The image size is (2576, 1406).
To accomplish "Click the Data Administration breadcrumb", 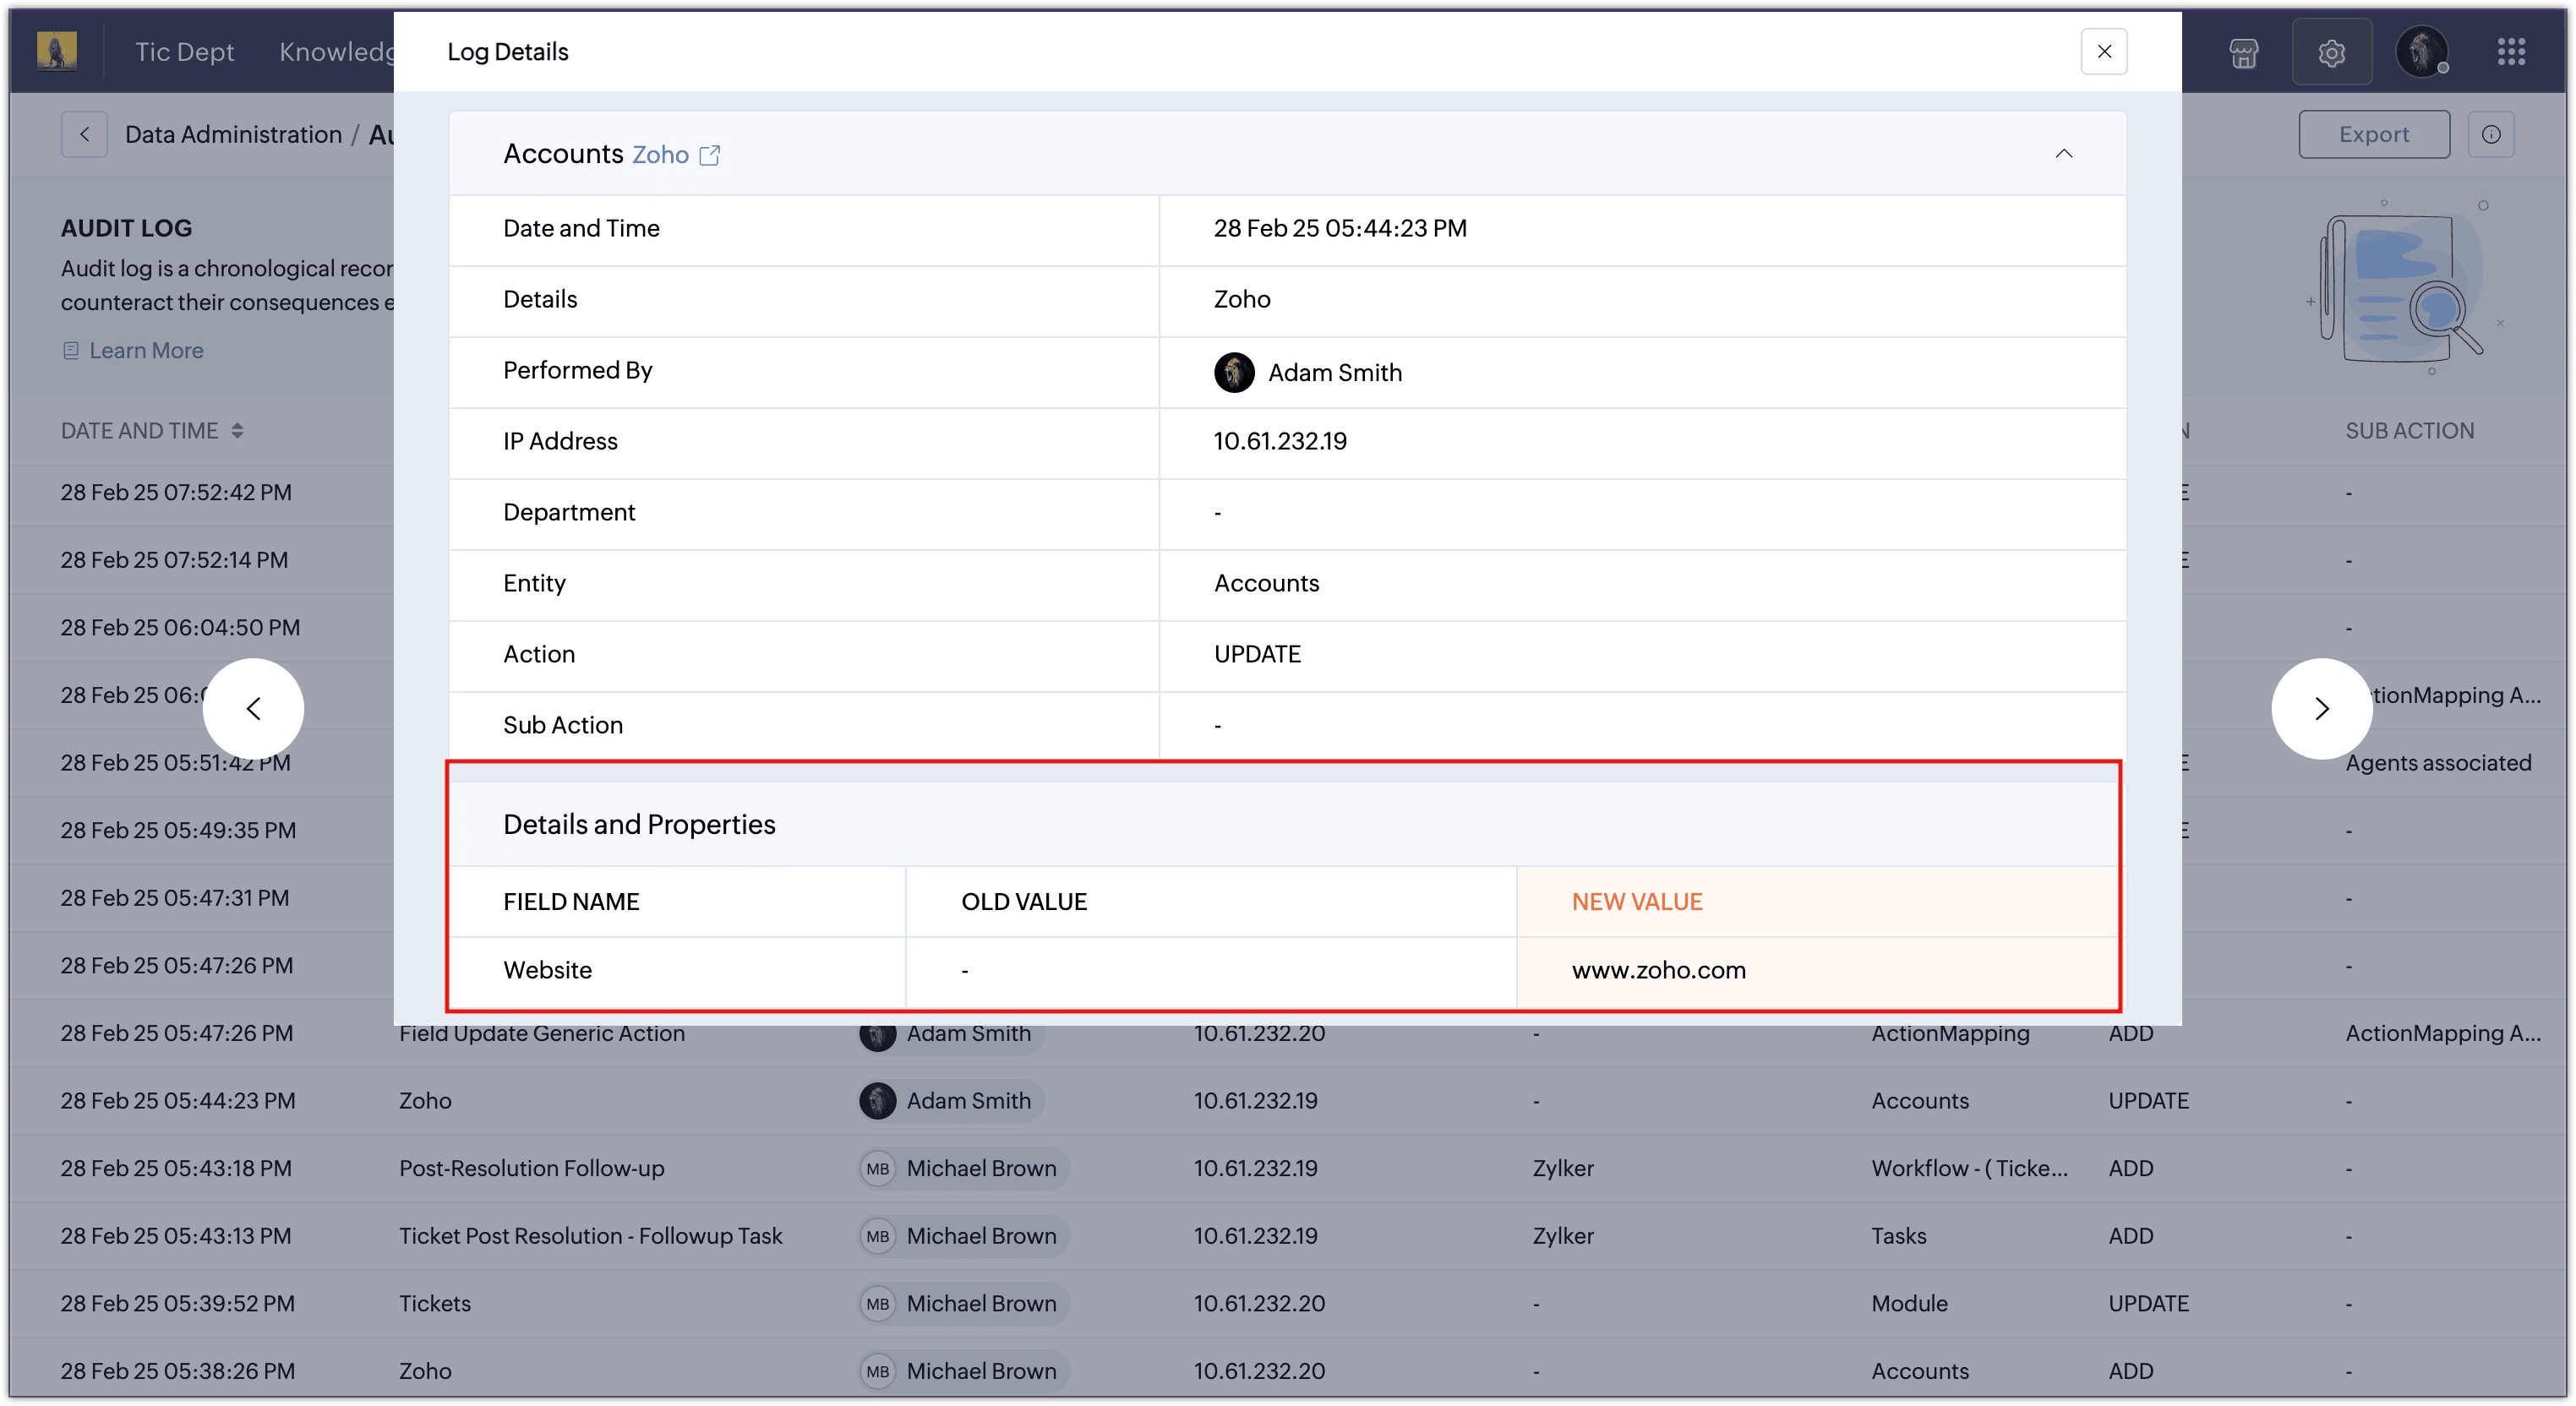I will coord(233,134).
